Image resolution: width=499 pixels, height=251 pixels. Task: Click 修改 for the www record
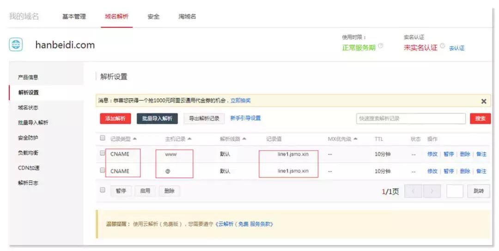click(x=432, y=154)
